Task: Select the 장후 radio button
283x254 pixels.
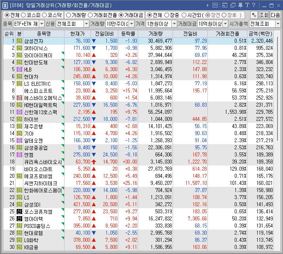Action: coord(224,15)
